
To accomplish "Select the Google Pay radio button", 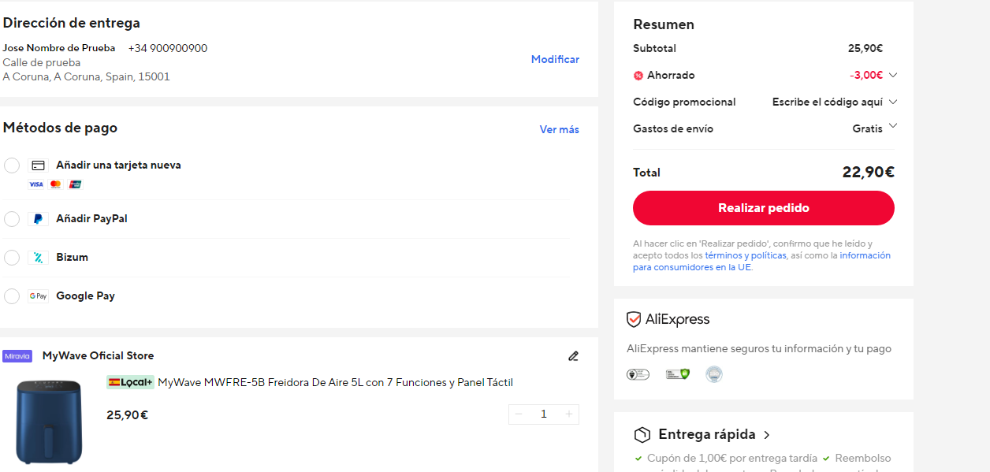I will (x=12, y=296).
